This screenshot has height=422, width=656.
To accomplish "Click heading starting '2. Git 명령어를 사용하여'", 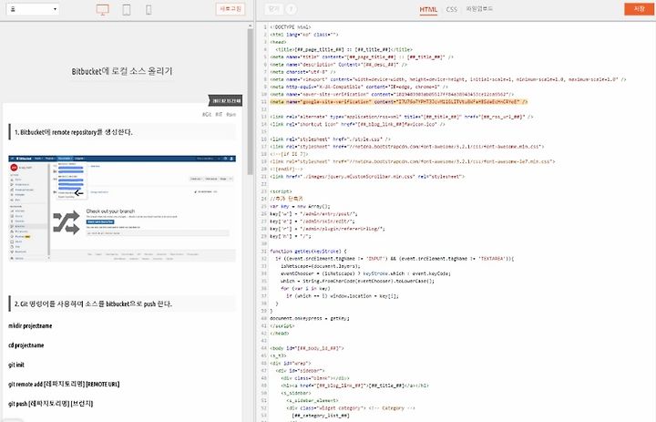I will coord(93,304).
